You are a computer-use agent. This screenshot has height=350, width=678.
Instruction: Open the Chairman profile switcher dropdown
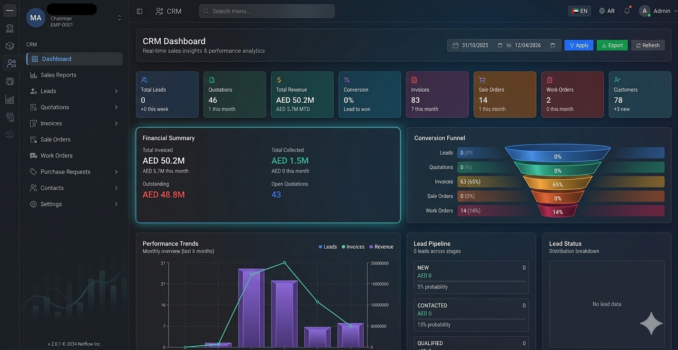(x=119, y=18)
